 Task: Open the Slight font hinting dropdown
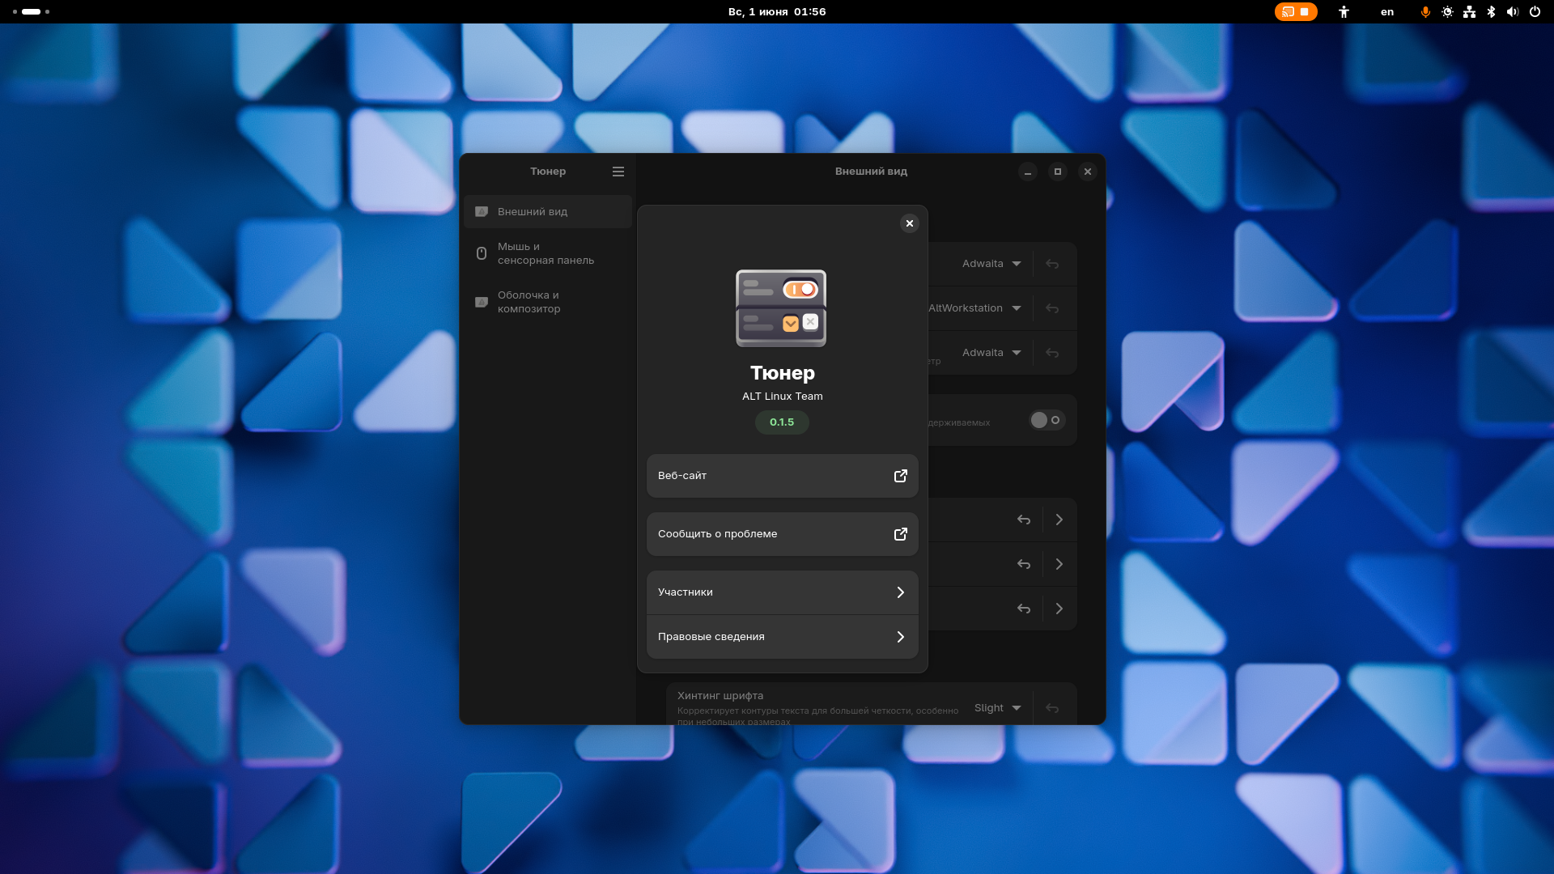(997, 708)
